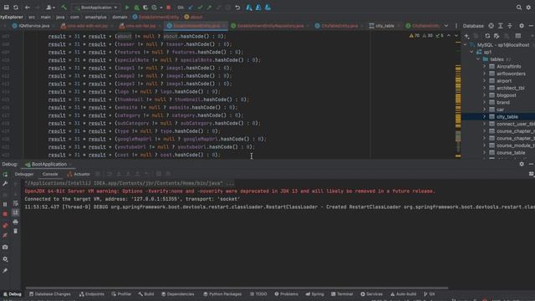Open IDE settings gear icon at top right
This screenshot has height=301, width=535.
coord(528,8)
